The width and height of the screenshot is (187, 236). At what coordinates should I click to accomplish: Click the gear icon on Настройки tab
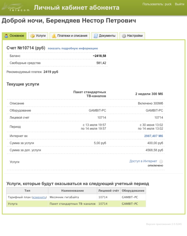click(124, 36)
